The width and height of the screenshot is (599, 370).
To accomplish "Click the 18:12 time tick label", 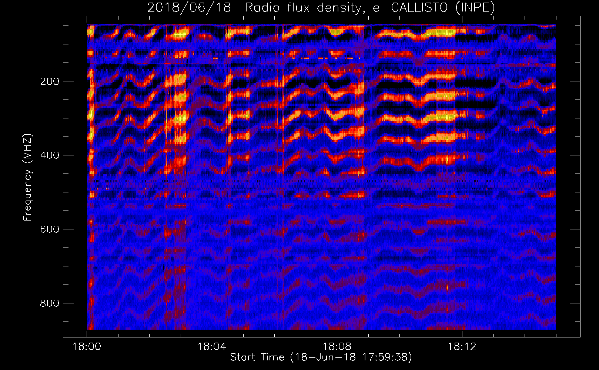I will tap(462, 347).
